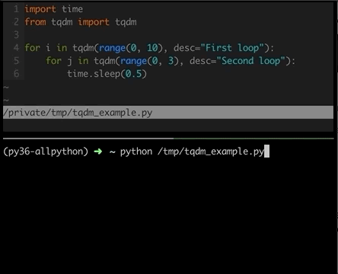
Task: Click the /private/tmp/tqdm_example.py status line
Action: click(x=168, y=113)
